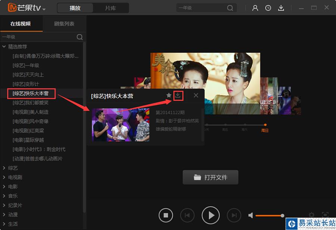Switch to the 片库 tab
The height and width of the screenshot is (230, 336).
point(111,8)
